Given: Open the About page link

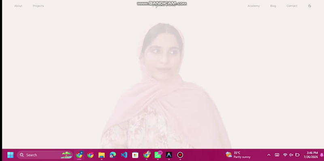Looking at the screenshot, I should point(18,6).
